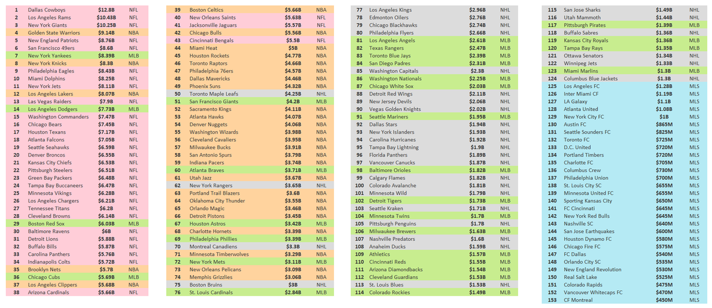Click the Inter Miami CF cell

coord(581,93)
